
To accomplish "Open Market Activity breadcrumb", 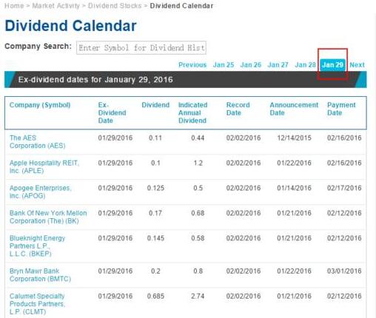I will [56, 6].
